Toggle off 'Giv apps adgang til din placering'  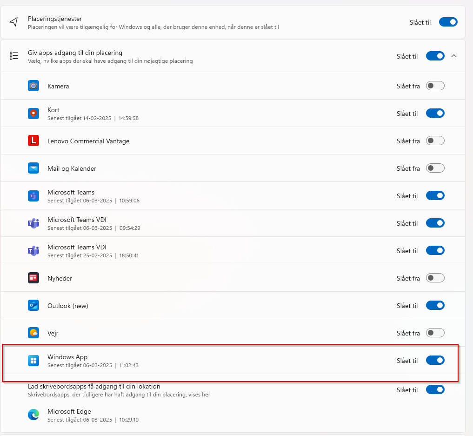(x=435, y=56)
